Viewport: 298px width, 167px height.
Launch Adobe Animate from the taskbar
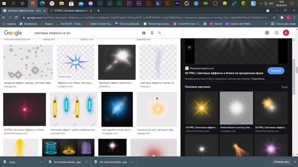coord(177,3)
